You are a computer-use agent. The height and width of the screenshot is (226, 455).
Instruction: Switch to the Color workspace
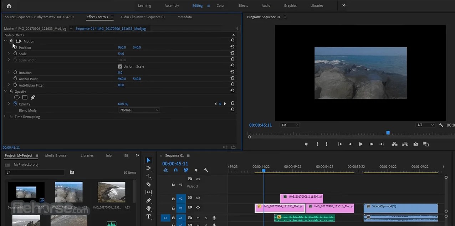(x=220, y=6)
